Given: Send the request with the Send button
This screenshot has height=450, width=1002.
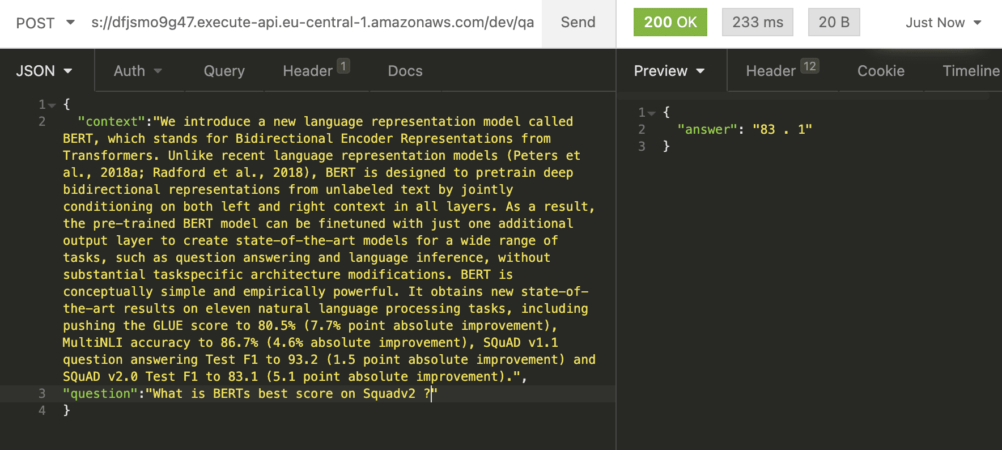Looking at the screenshot, I should pyautogui.click(x=578, y=23).
